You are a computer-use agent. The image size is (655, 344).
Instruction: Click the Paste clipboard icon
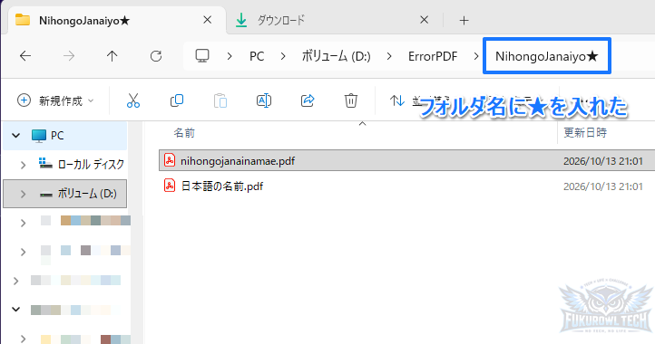220,100
